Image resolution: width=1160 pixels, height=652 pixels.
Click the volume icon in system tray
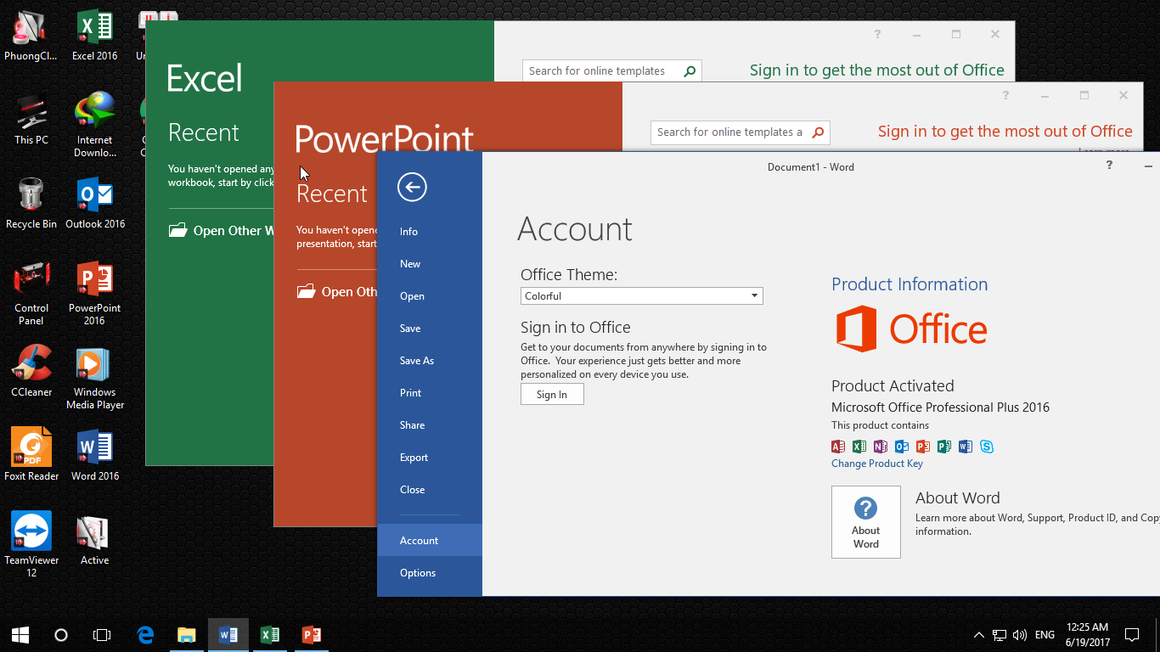point(1020,634)
